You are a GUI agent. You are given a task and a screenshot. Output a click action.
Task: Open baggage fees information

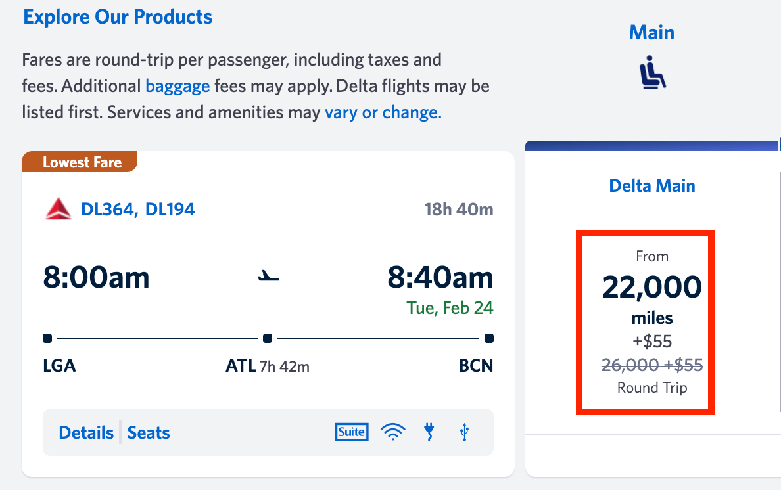[177, 86]
